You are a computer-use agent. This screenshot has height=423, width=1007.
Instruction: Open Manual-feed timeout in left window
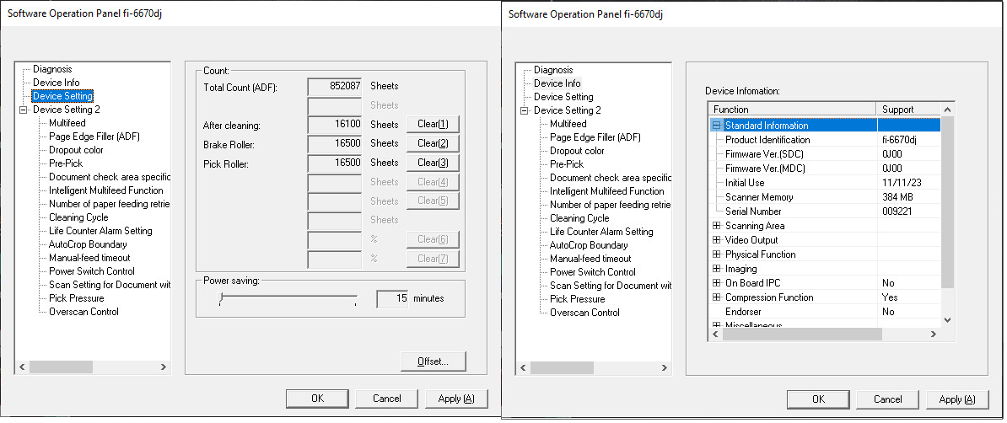coord(89,258)
